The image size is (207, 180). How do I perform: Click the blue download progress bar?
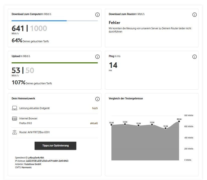pos(39,21)
